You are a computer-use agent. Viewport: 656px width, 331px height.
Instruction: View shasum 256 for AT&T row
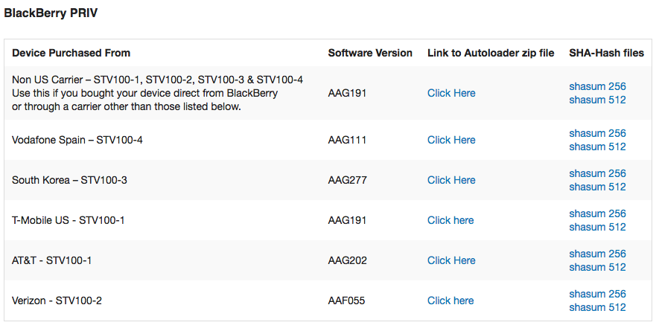[x=597, y=254]
